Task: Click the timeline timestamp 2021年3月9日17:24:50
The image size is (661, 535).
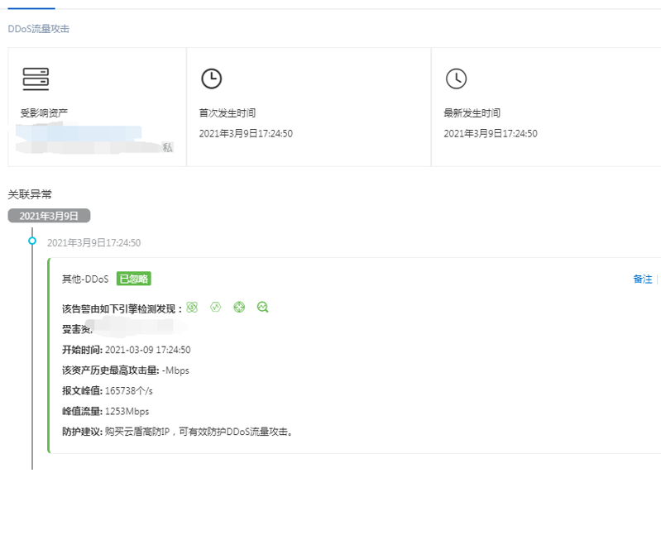Action: tap(93, 243)
